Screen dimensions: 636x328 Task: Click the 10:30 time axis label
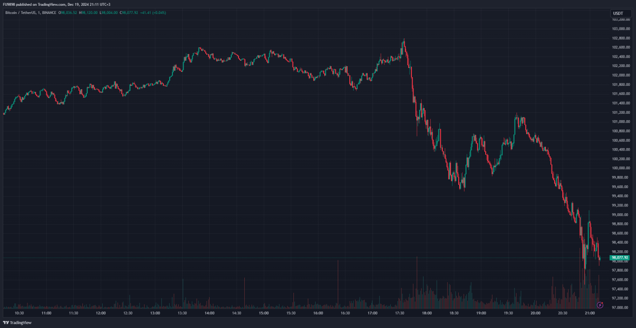pyautogui.click(x=19, y=313)
